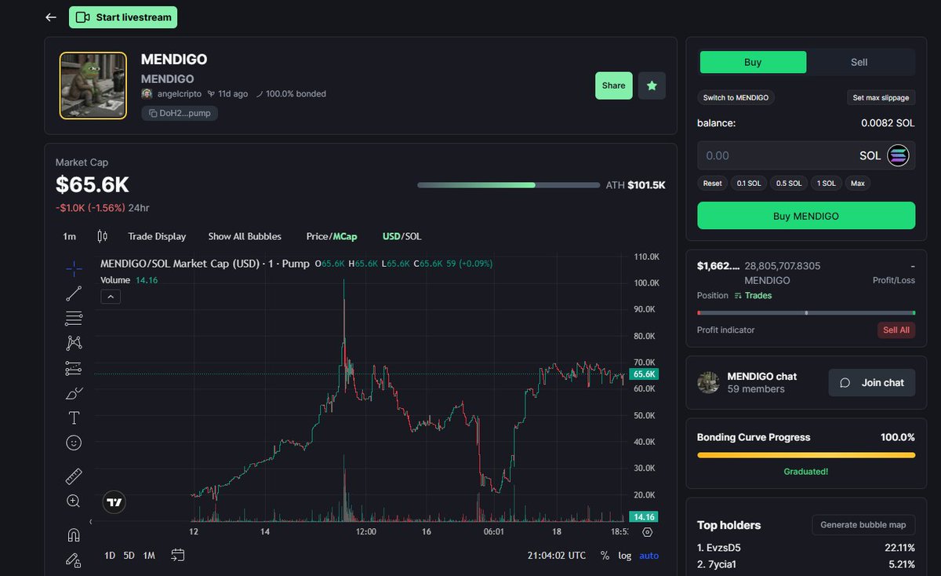Collapse the chart legend with chevron
Viewport: 941px width, 576px height.
tap(111, 297)
